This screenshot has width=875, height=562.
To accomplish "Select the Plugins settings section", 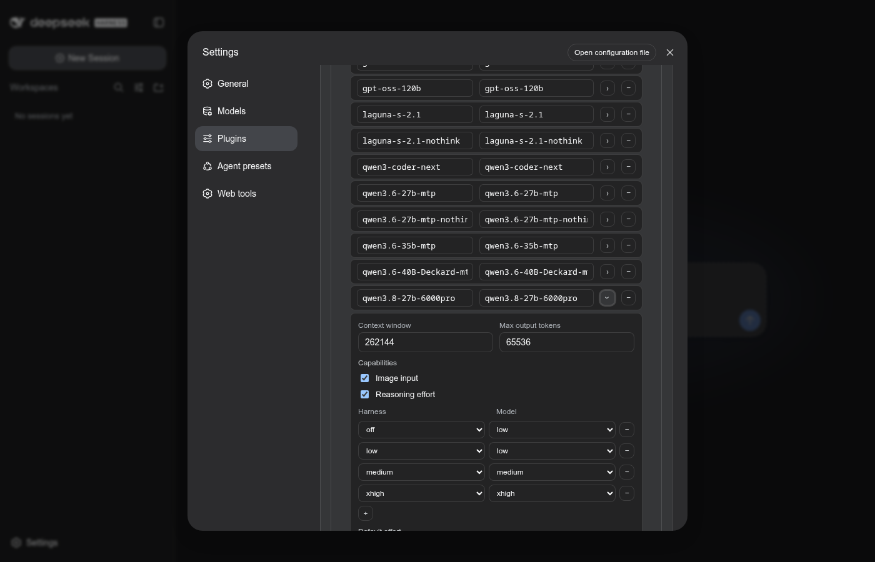I will point(246,139).
